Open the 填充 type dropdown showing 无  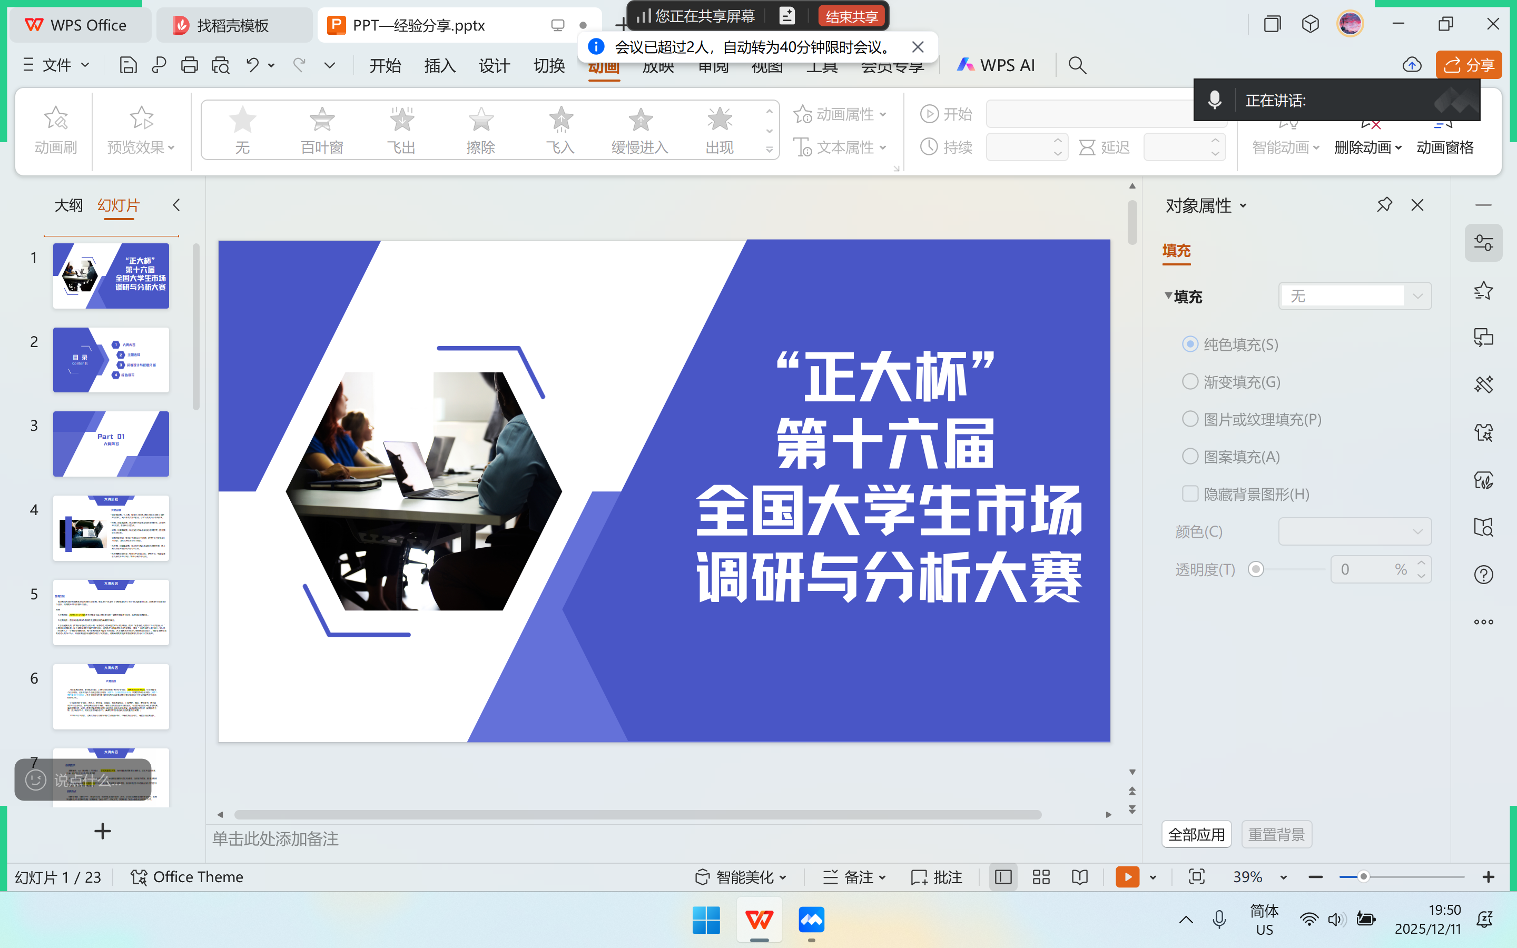pyautogui.click(x=1355, y=296)
